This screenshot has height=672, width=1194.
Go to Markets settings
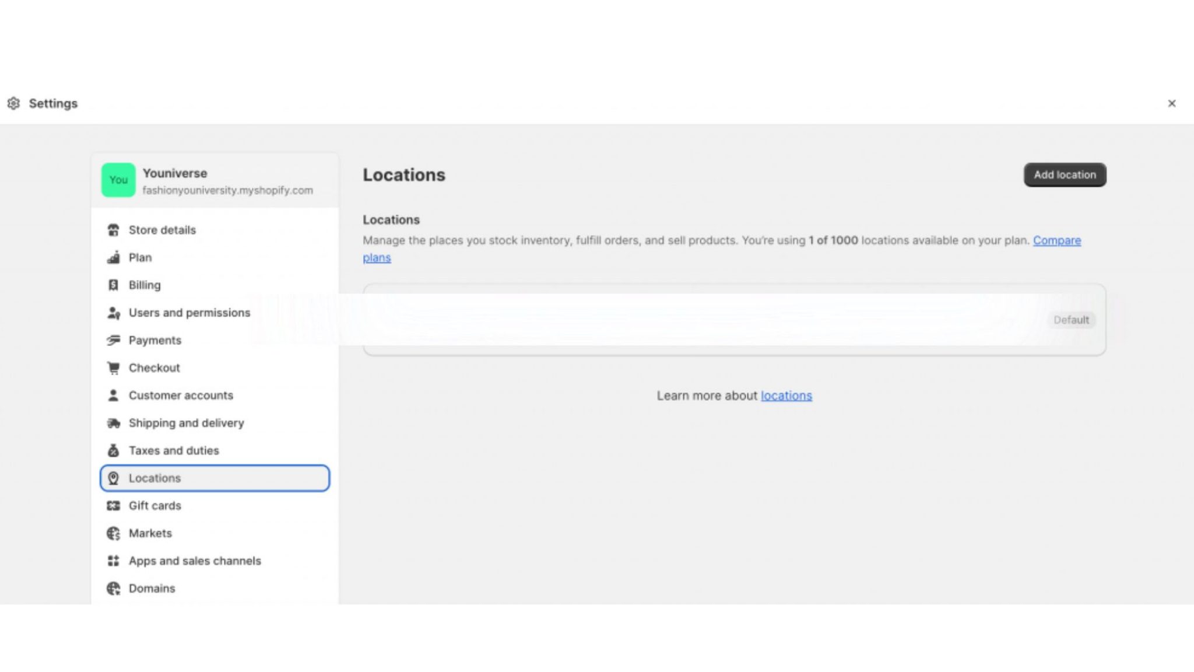tap(150, 533)
